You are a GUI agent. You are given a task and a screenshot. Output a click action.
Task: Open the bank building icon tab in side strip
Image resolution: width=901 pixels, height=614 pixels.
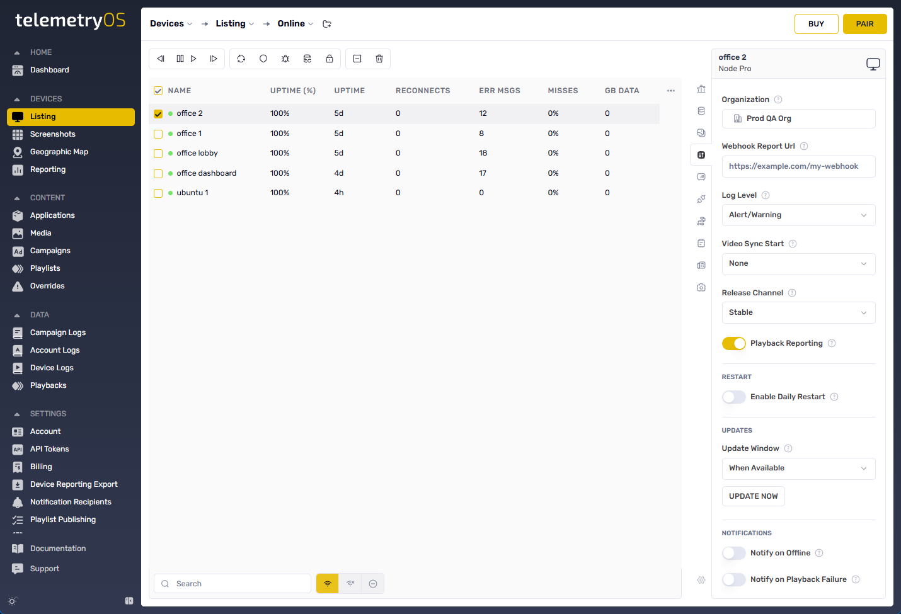(701, 89)
